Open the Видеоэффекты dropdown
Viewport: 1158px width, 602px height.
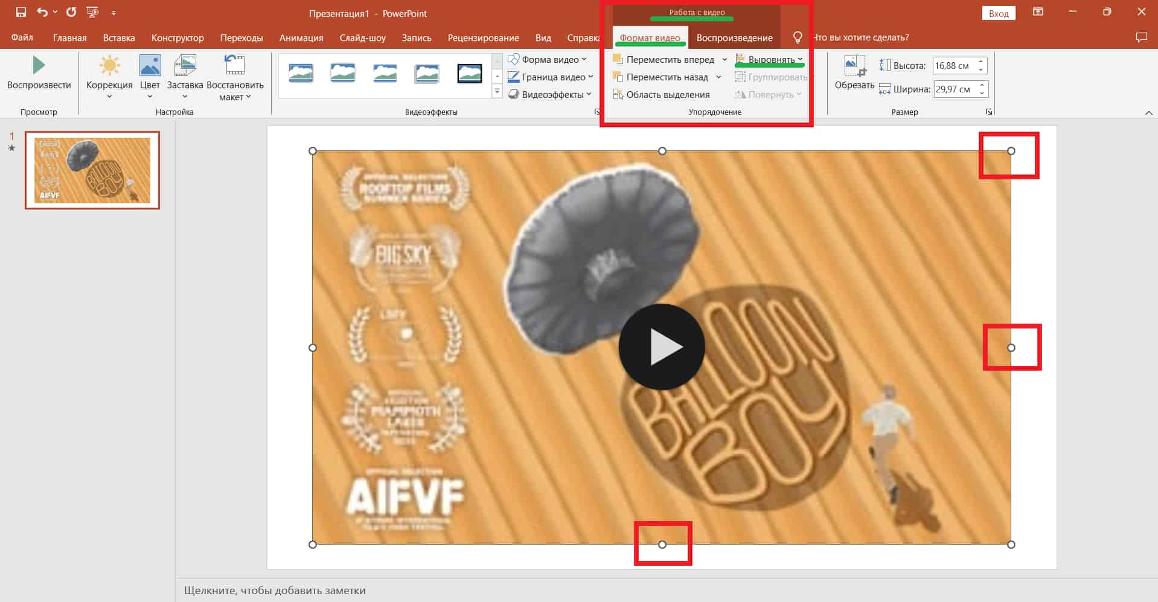[x=550, y=94]
